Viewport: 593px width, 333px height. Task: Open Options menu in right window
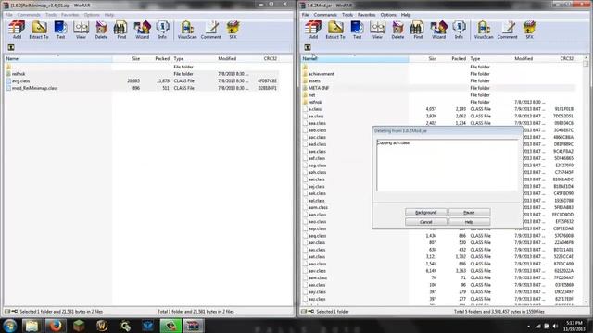tap(388, 15)
